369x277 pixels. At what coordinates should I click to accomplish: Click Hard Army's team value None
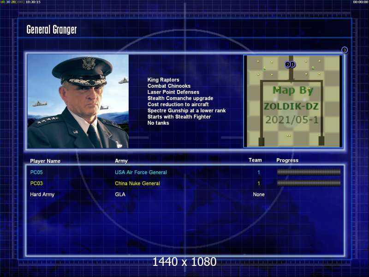click(x=259, y=194)
